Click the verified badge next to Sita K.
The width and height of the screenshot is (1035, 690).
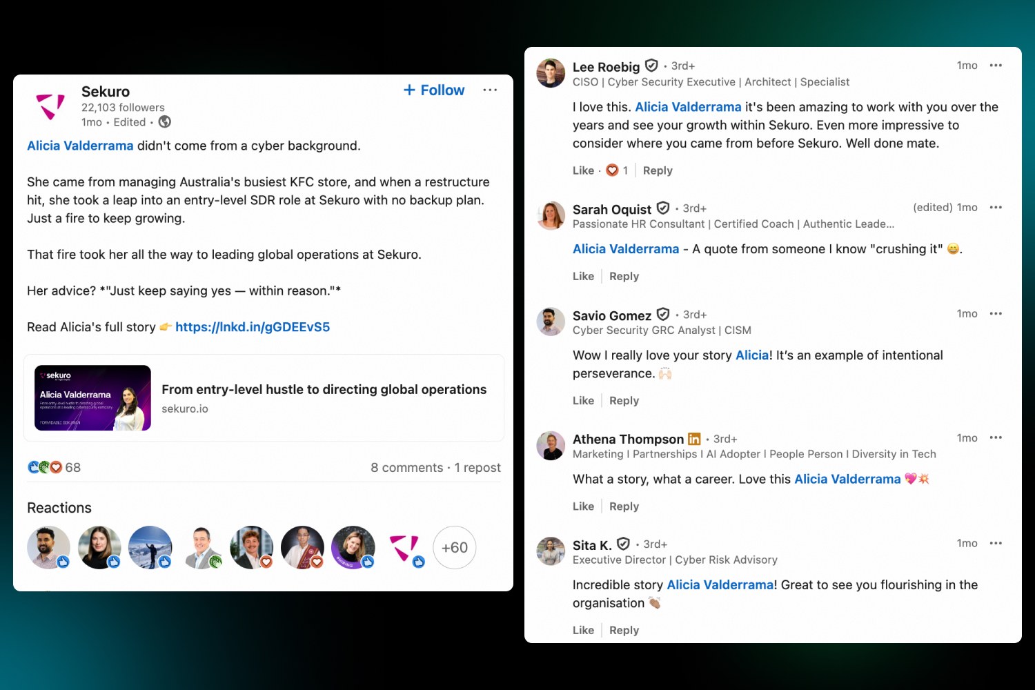click(x=623, y=544)
